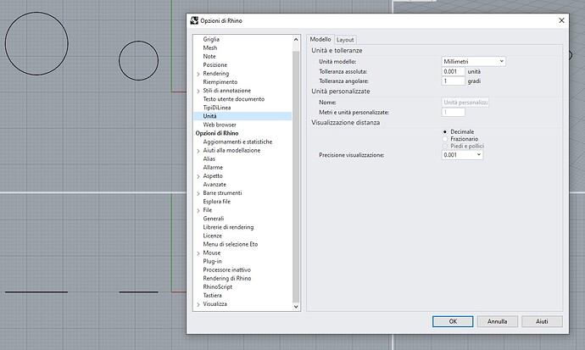Select Web browser in the tree

tap(220, 125)
